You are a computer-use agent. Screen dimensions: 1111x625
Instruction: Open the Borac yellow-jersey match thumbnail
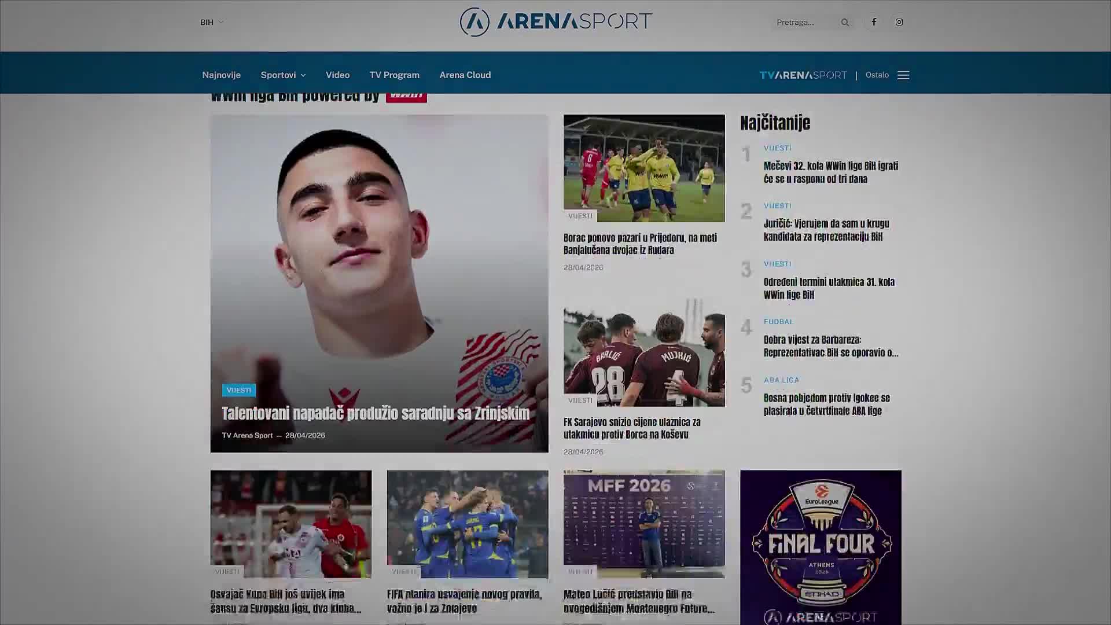pos(644,168)
